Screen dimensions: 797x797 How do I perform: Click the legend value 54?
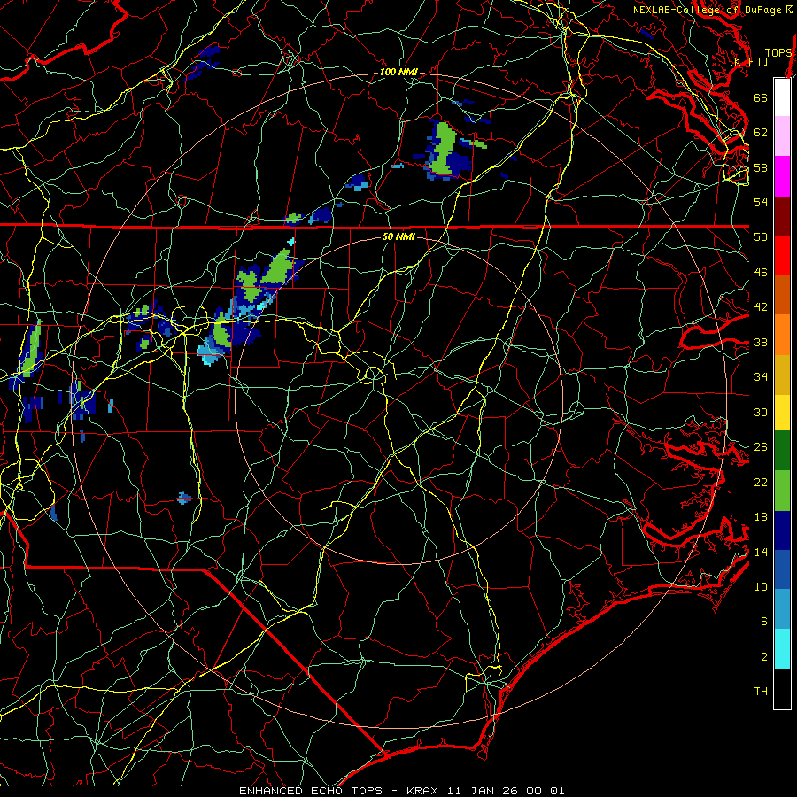coord(761,202)
